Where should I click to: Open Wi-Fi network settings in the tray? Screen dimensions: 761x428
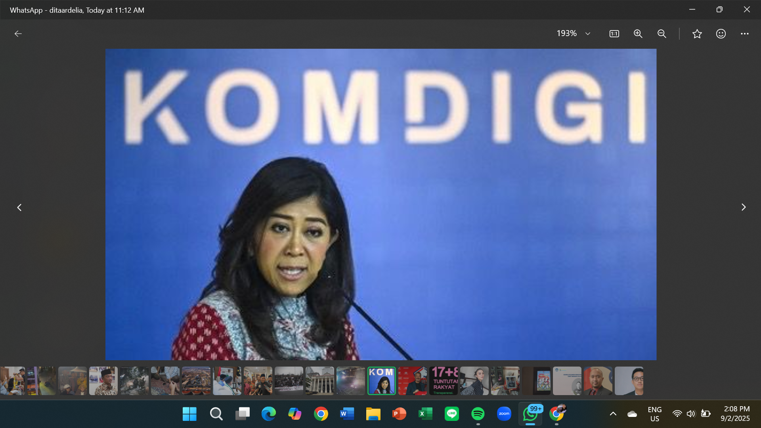coord(677,414)
